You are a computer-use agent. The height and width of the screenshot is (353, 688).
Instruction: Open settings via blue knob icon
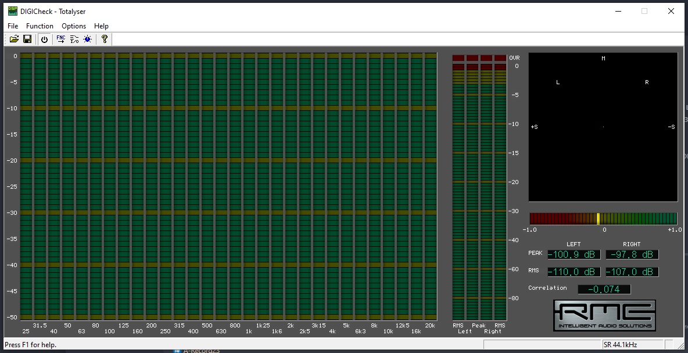pos(87,39)
